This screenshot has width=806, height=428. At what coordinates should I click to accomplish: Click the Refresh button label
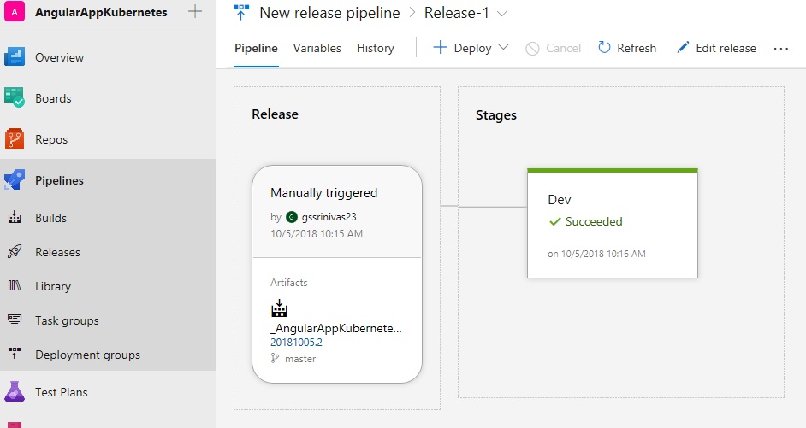click(637, 48)
